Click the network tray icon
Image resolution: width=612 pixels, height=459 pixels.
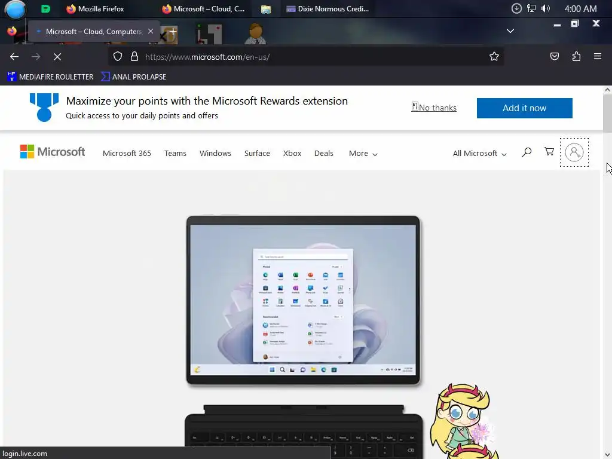tap(531, 8)
